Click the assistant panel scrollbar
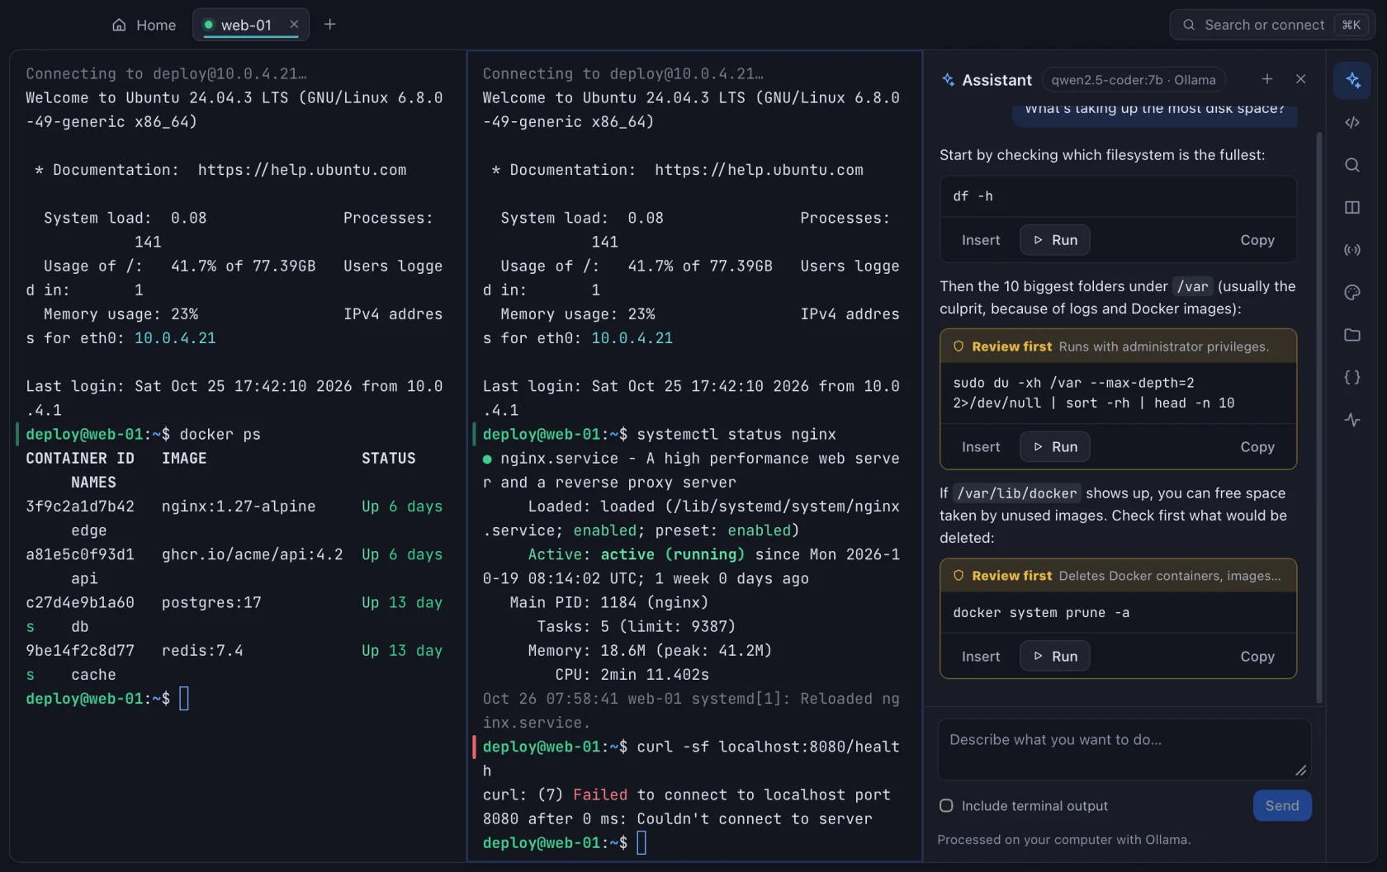The image size is (1387, 872). pyautogui.click(x=1319, y=417)
